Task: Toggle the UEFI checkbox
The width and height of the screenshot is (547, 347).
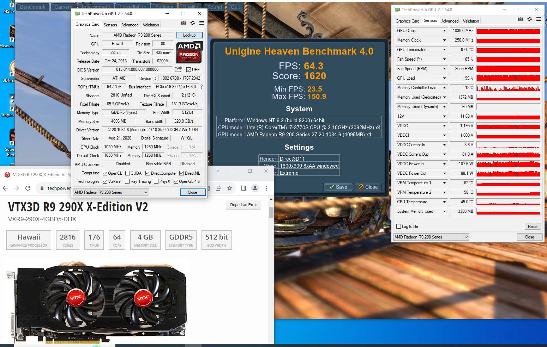Action: click(188, 70)
